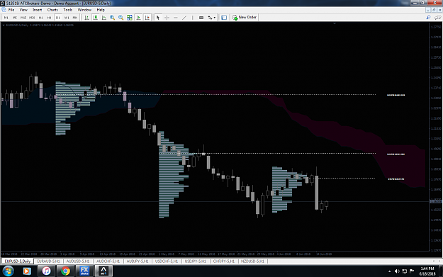Toggle chart auto scroll

[x=138, y=18]
